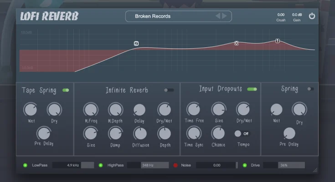Viewport: 335px width, 182px height.
Task: Turn off the Input Dropouts toggle
Action: (252, 90)
